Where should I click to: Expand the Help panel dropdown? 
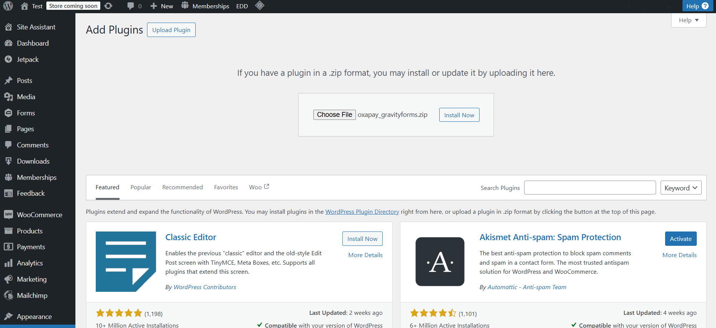[x=688, y=20]
